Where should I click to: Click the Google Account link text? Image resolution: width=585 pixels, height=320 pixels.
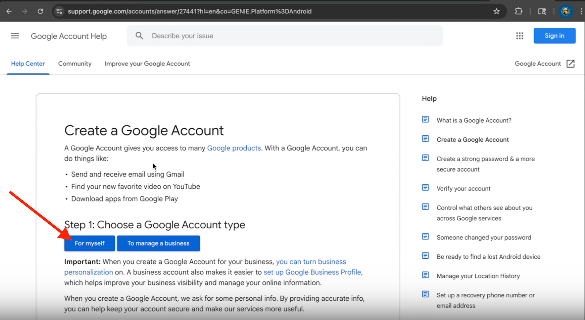(537, 63)
